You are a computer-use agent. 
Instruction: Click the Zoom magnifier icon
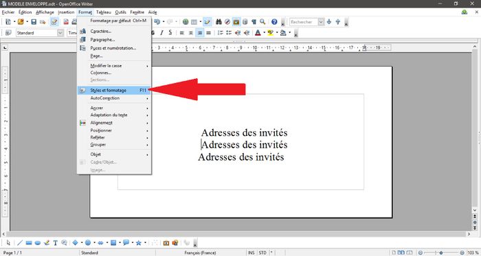point(262,22)
